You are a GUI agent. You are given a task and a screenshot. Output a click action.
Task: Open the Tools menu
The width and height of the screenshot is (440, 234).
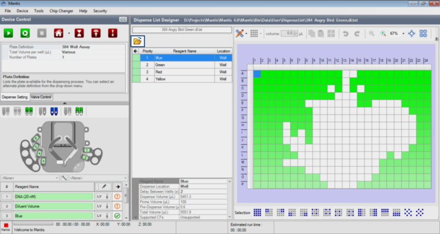pos(38,11)
